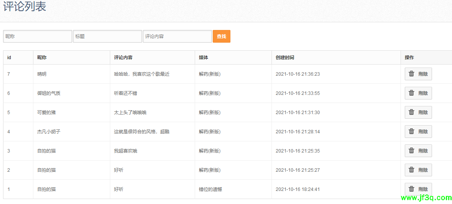
Task: Click the trash icon for comment id 3
Action: point(411,151)
